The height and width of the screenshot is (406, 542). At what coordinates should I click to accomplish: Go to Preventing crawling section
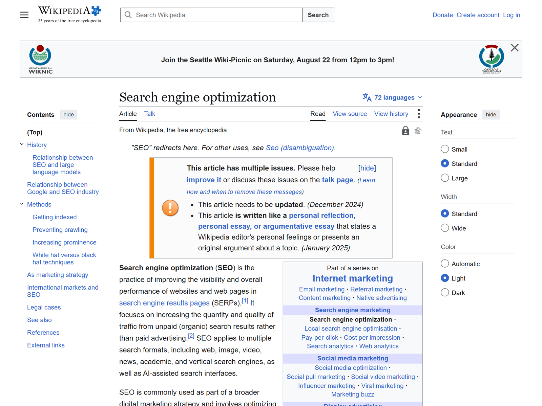[60, 230]
